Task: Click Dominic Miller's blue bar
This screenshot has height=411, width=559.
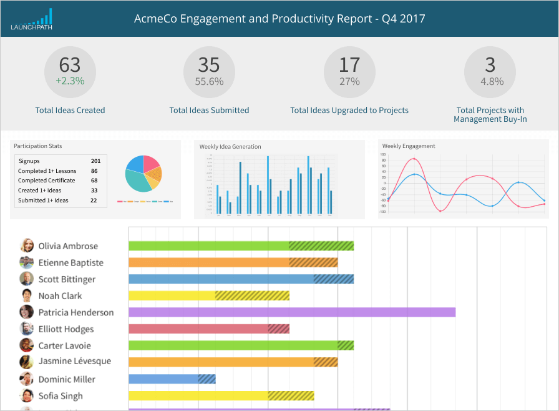Action: point(172,379)
